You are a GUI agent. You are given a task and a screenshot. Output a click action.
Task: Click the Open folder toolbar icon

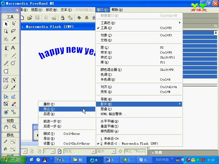(x=30, y=18)
